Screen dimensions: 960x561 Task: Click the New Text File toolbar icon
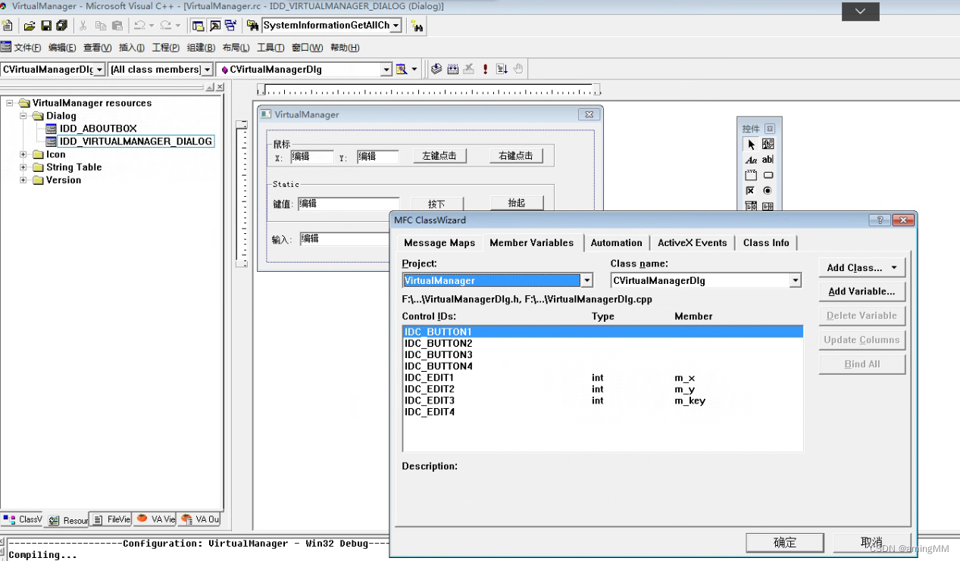pos(7,26)
